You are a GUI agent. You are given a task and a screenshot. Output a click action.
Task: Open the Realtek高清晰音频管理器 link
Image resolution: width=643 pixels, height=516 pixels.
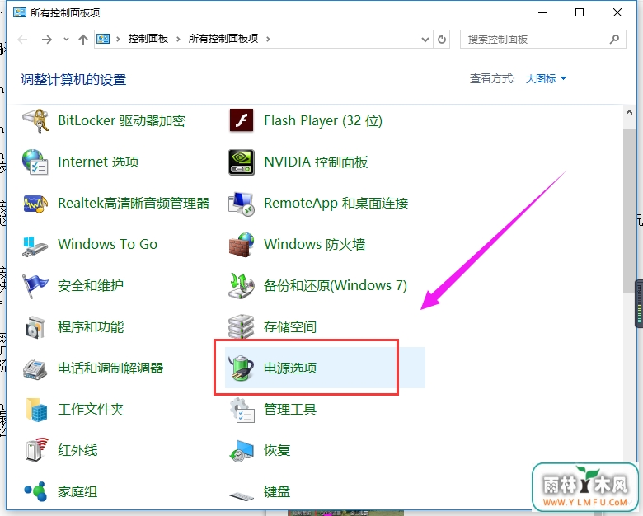click(134, 203)
